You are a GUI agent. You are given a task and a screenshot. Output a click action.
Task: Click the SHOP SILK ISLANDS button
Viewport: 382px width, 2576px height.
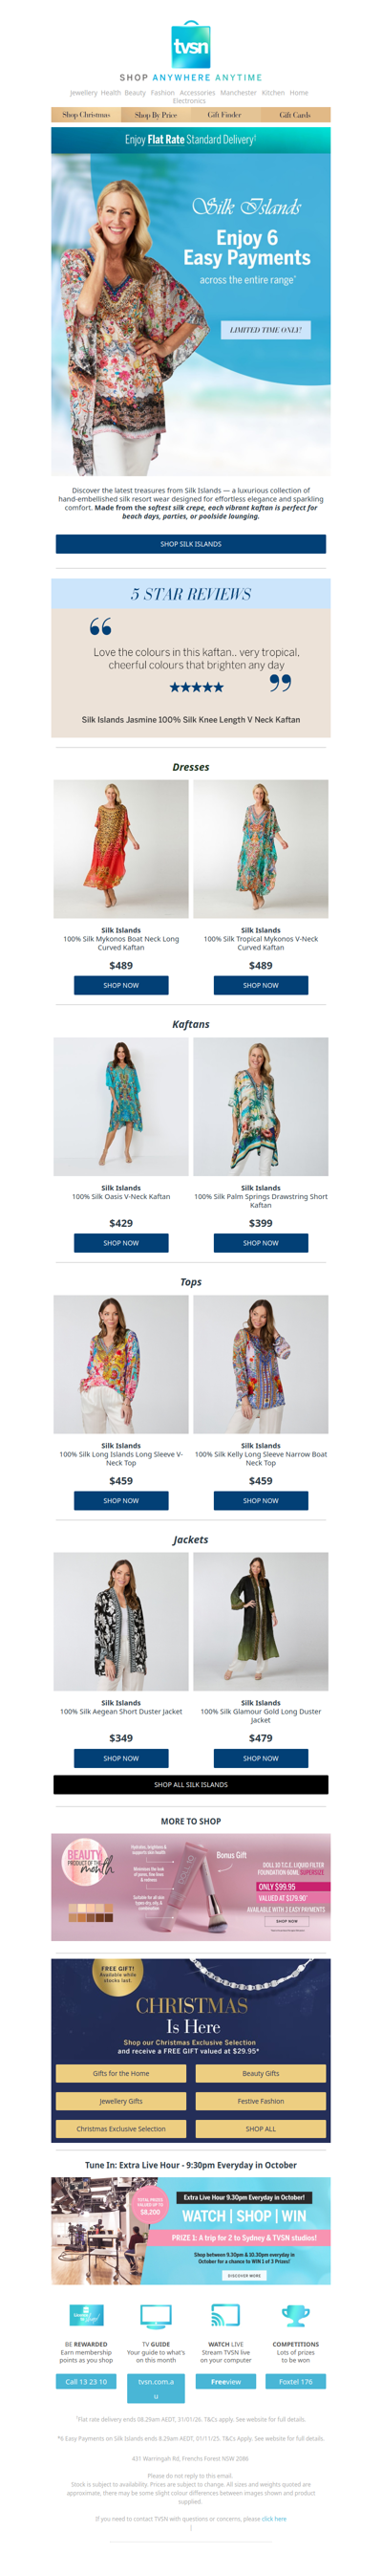point(191,544)
